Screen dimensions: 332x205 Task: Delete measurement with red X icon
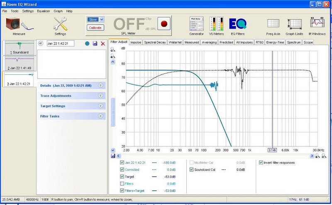coord(103,44)
